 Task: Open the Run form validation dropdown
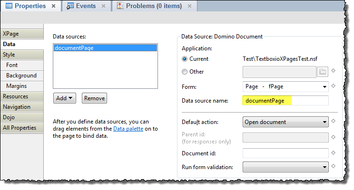(x=285, y=167)
